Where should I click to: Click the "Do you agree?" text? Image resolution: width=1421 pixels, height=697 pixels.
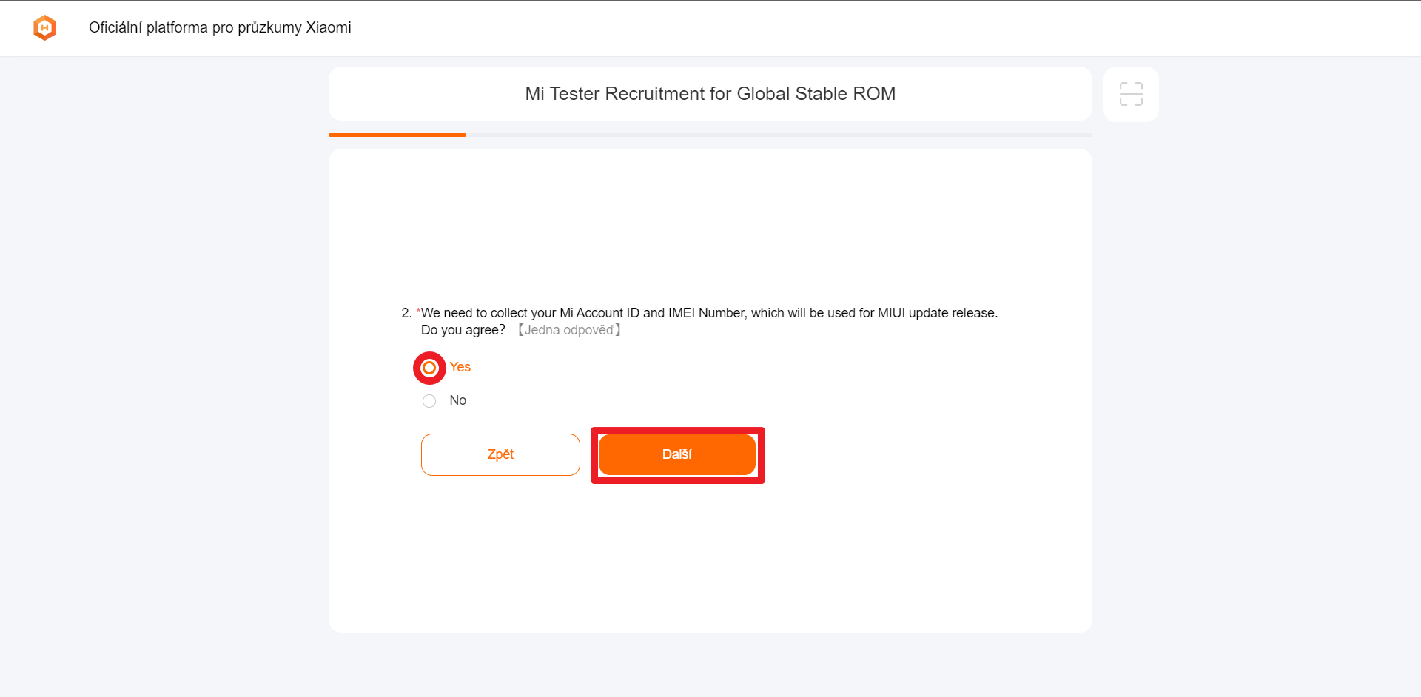[463, 330]
